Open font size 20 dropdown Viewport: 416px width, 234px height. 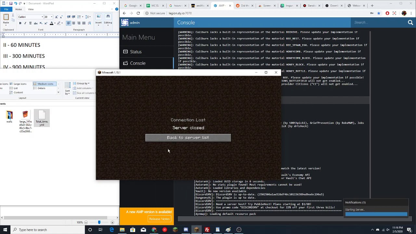pyautogui.click(x=51, y=17)
